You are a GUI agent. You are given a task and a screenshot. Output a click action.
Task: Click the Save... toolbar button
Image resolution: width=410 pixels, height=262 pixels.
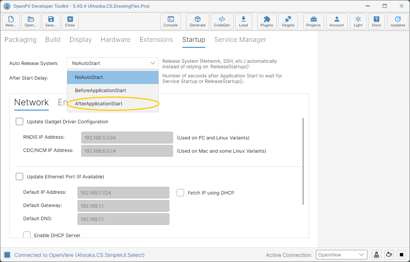click(x=51, y=21)
